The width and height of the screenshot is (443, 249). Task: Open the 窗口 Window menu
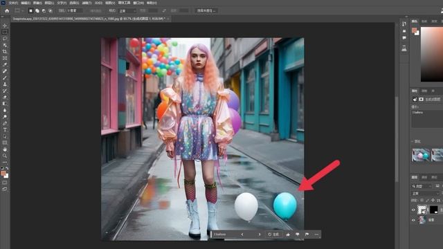click(138, 3)
